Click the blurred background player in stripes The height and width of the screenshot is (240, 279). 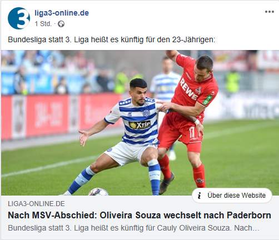click(165, 79)
